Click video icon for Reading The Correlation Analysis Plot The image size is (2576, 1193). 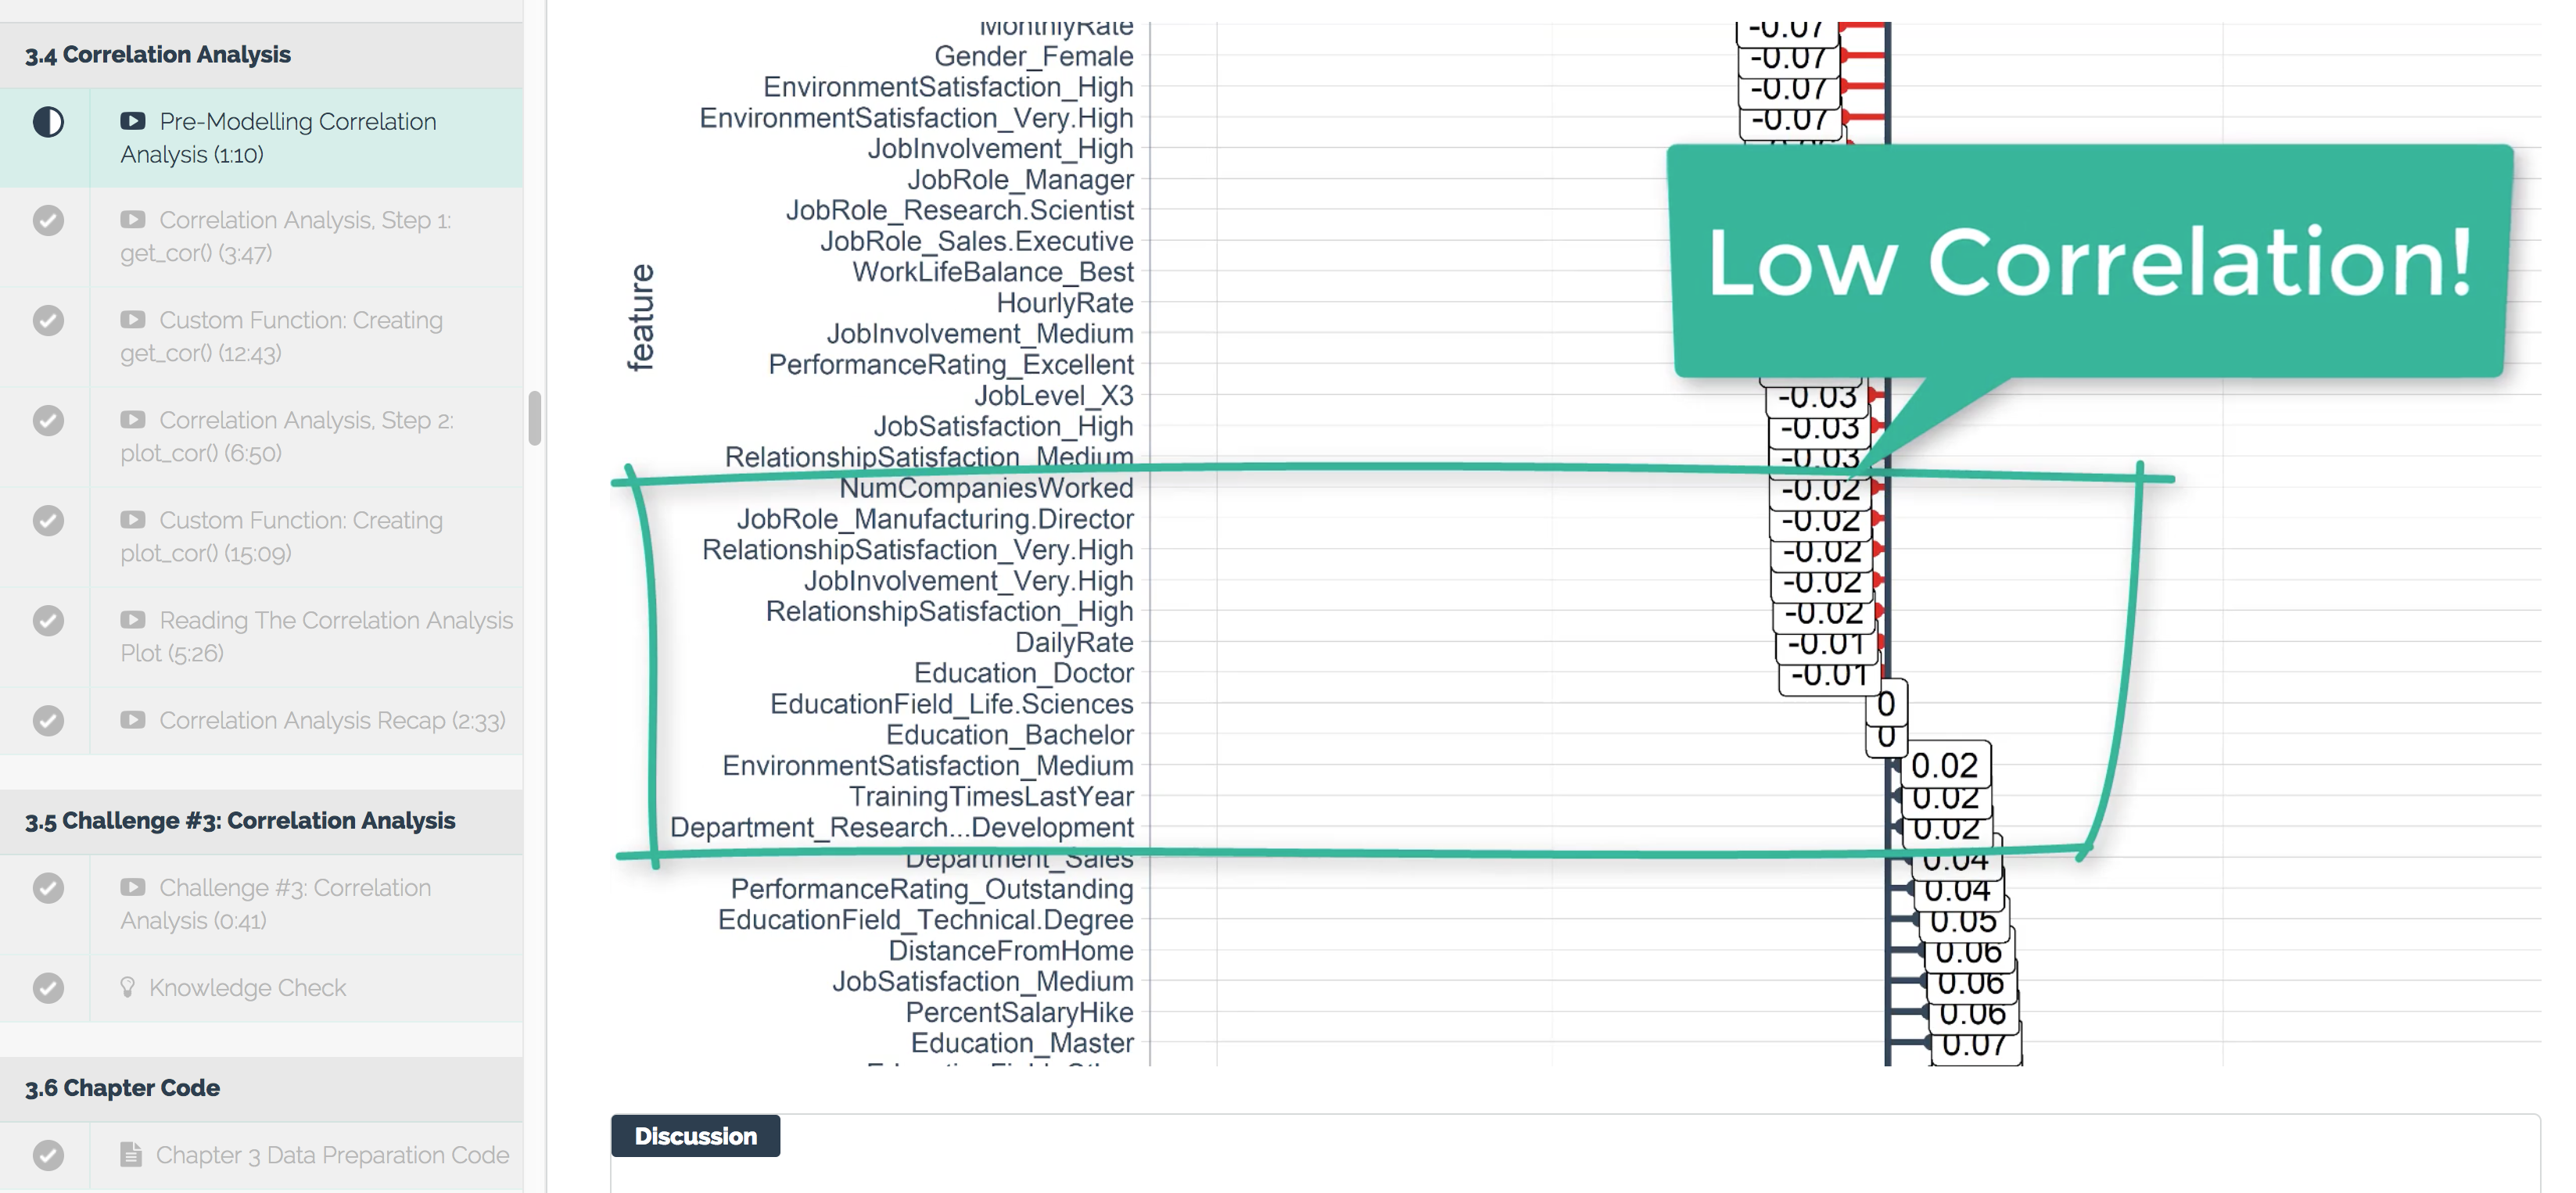133,619
